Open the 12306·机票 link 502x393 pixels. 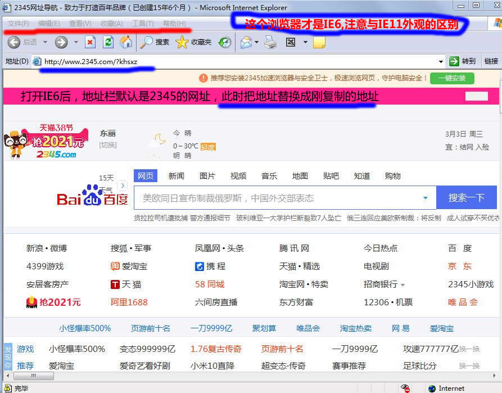pyautogui.click(x=388, y=302)
